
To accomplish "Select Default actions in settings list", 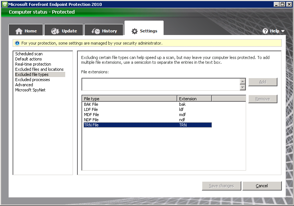I will (x=28, y=59).
